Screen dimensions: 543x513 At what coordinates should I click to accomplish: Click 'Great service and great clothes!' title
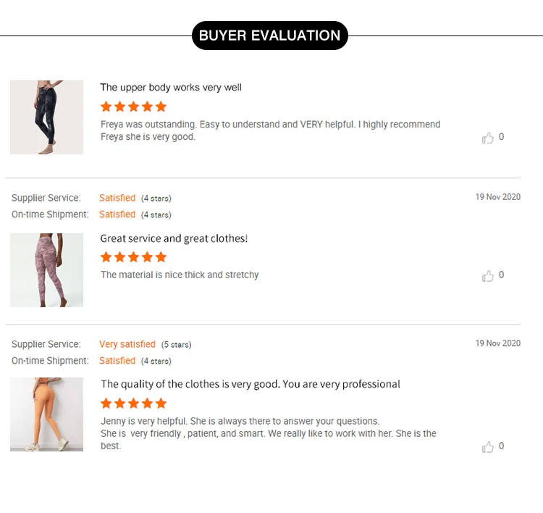[174, 238]
